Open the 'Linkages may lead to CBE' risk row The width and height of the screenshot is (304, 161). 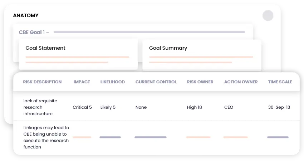(x=46, y=137)
